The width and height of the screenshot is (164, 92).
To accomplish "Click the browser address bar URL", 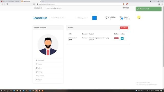I will pos(47,4).
